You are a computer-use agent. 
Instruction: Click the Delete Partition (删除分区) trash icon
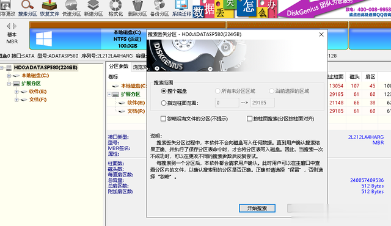(x=137, y=5)
